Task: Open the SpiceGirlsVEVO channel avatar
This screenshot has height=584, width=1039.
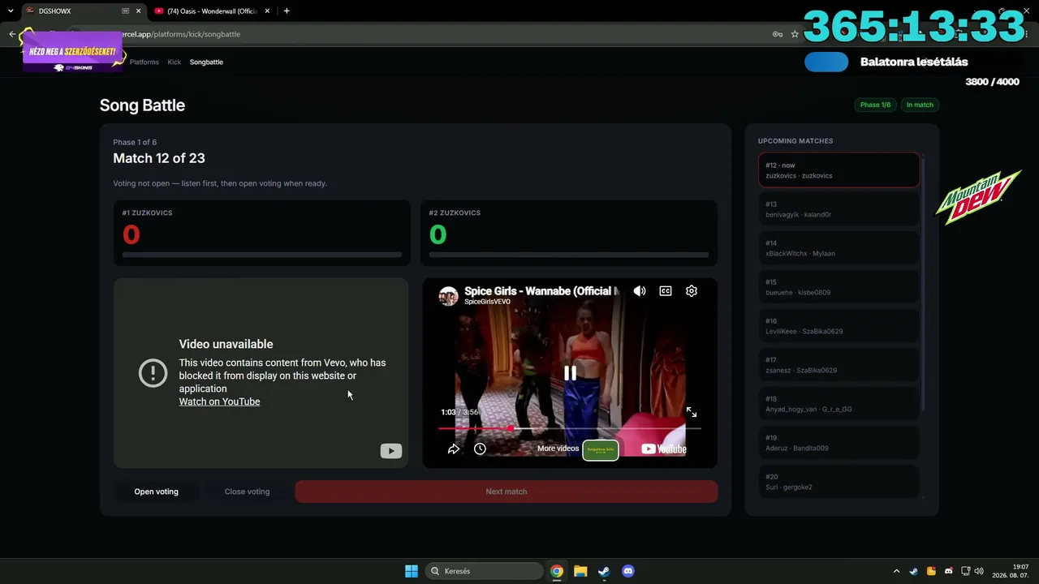Action: pos(449,296)
